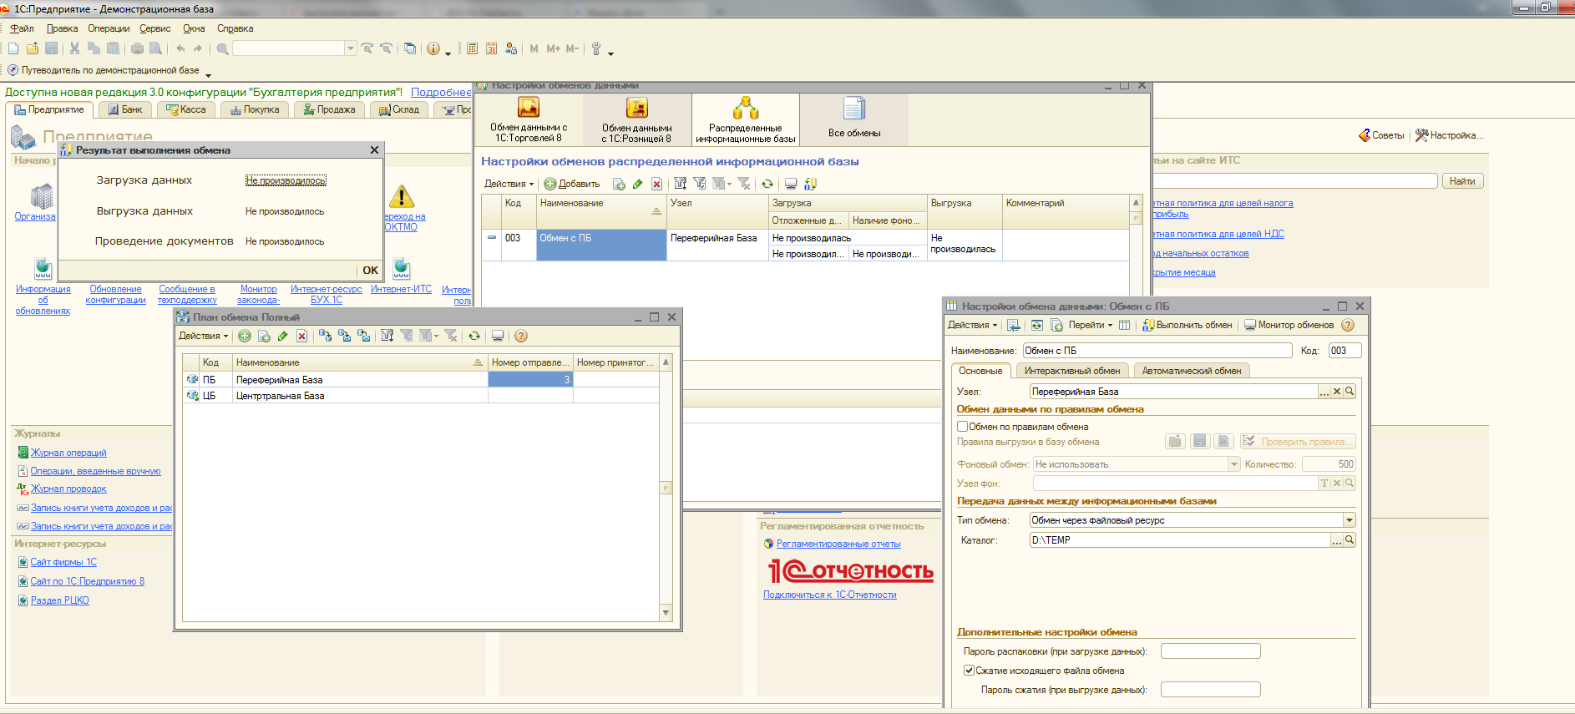Click Добавить button in exchange settings
The height and width of the screenshot is (714, 1575).
point(572,184)
